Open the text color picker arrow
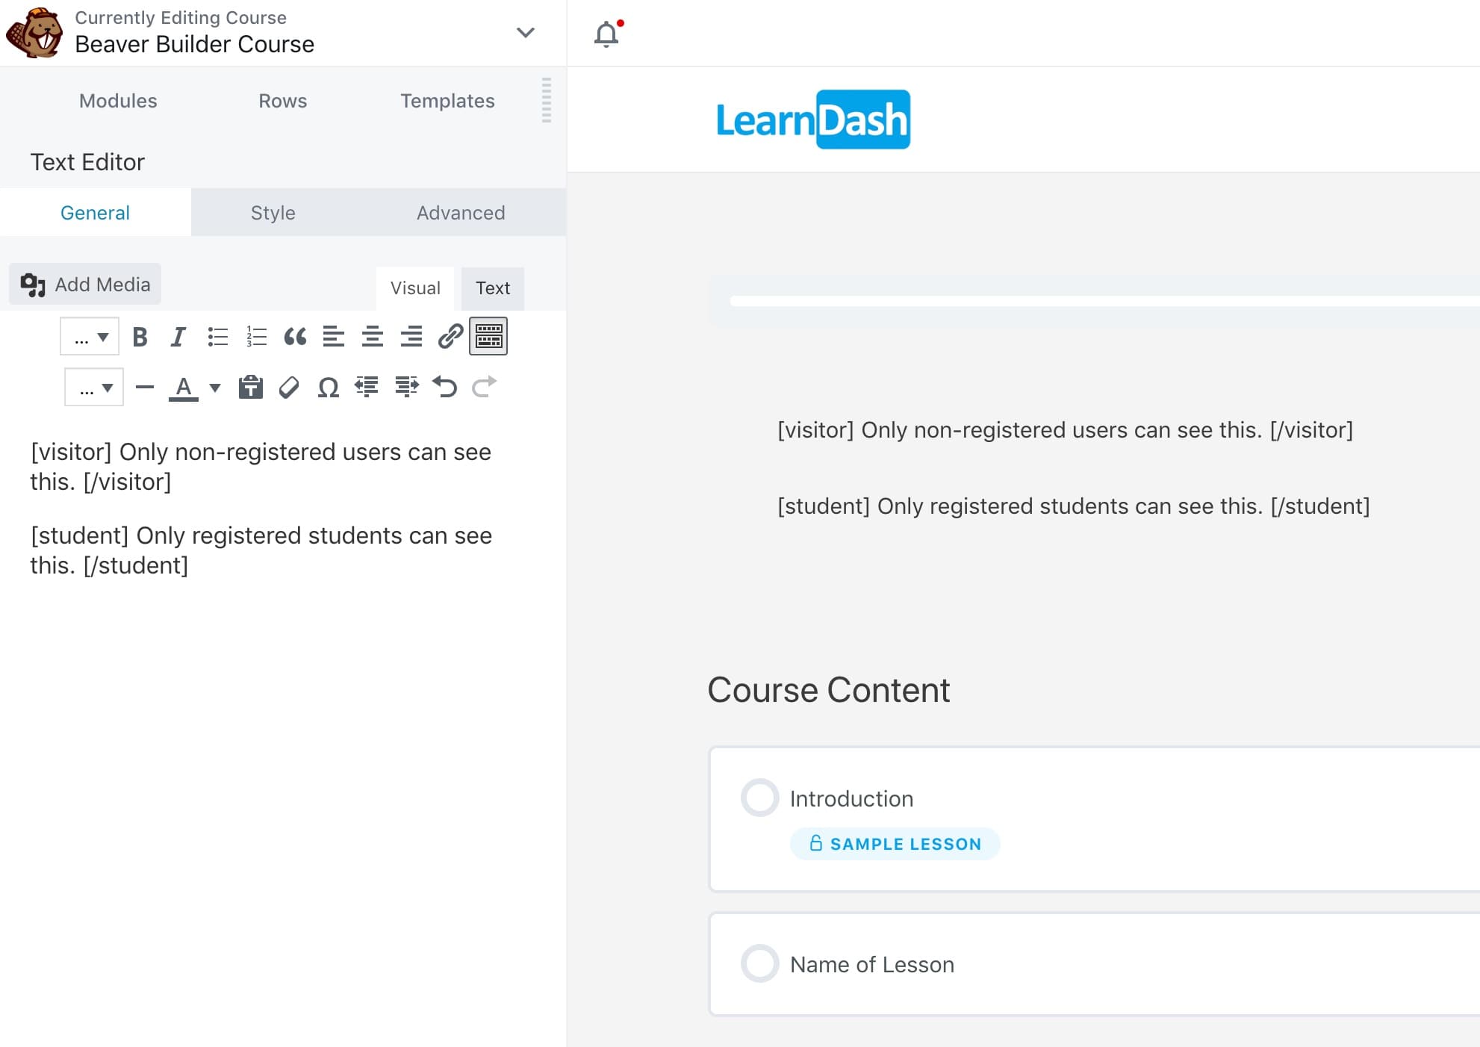 point(215,388)
